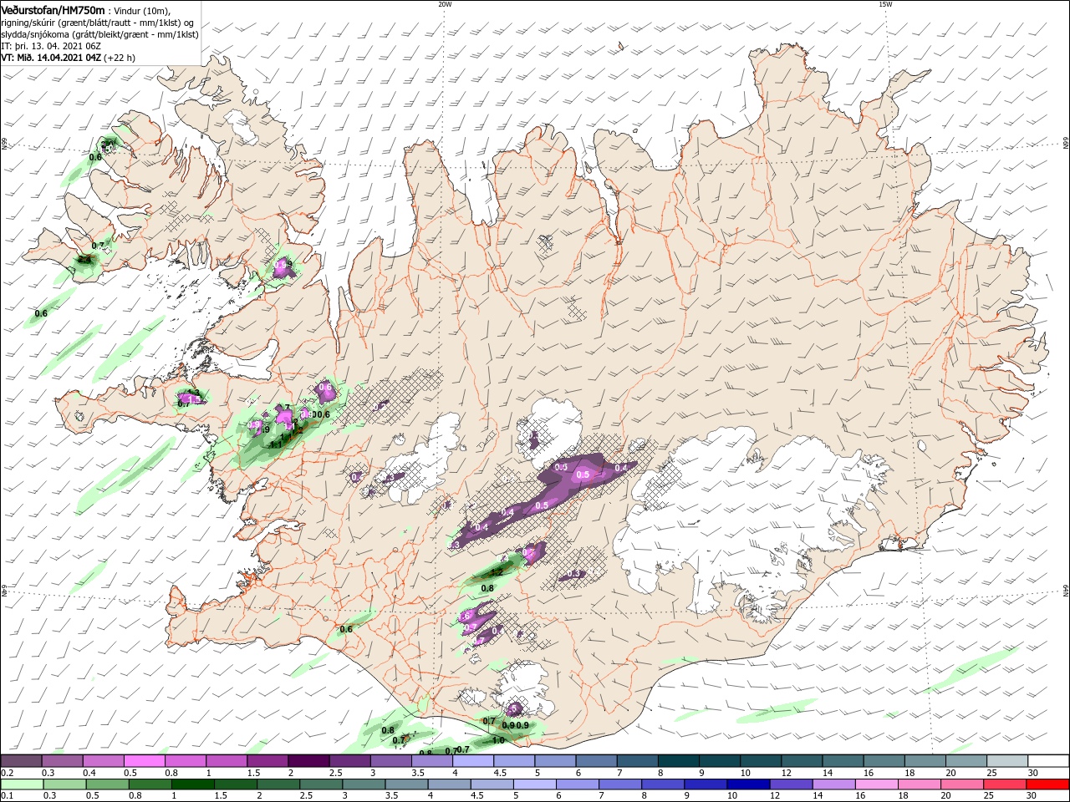The image size is (1070, 802).
Task: Pick the upper legend white swatch at 30
Action: pos(1048,761)
